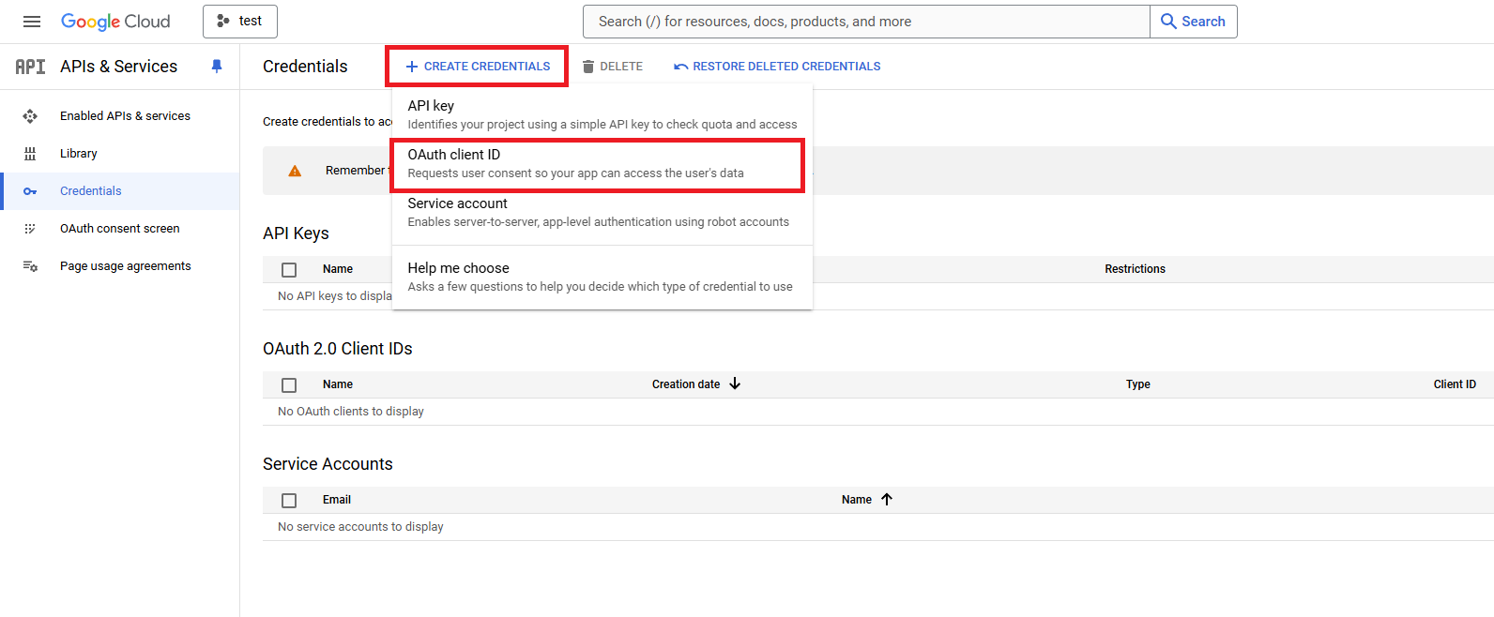Sort OAuth clients by Client ID column
1494x617 pixels.
[x=1455, y=384]
